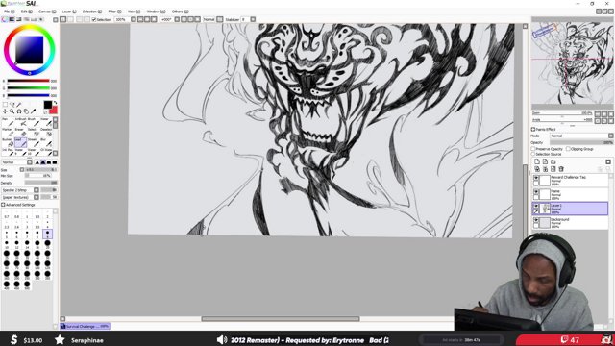This screenshot has width=615, height=346.
Task: Toggle visibility of the selected Layer 1
Action: (x=536, y=205)
